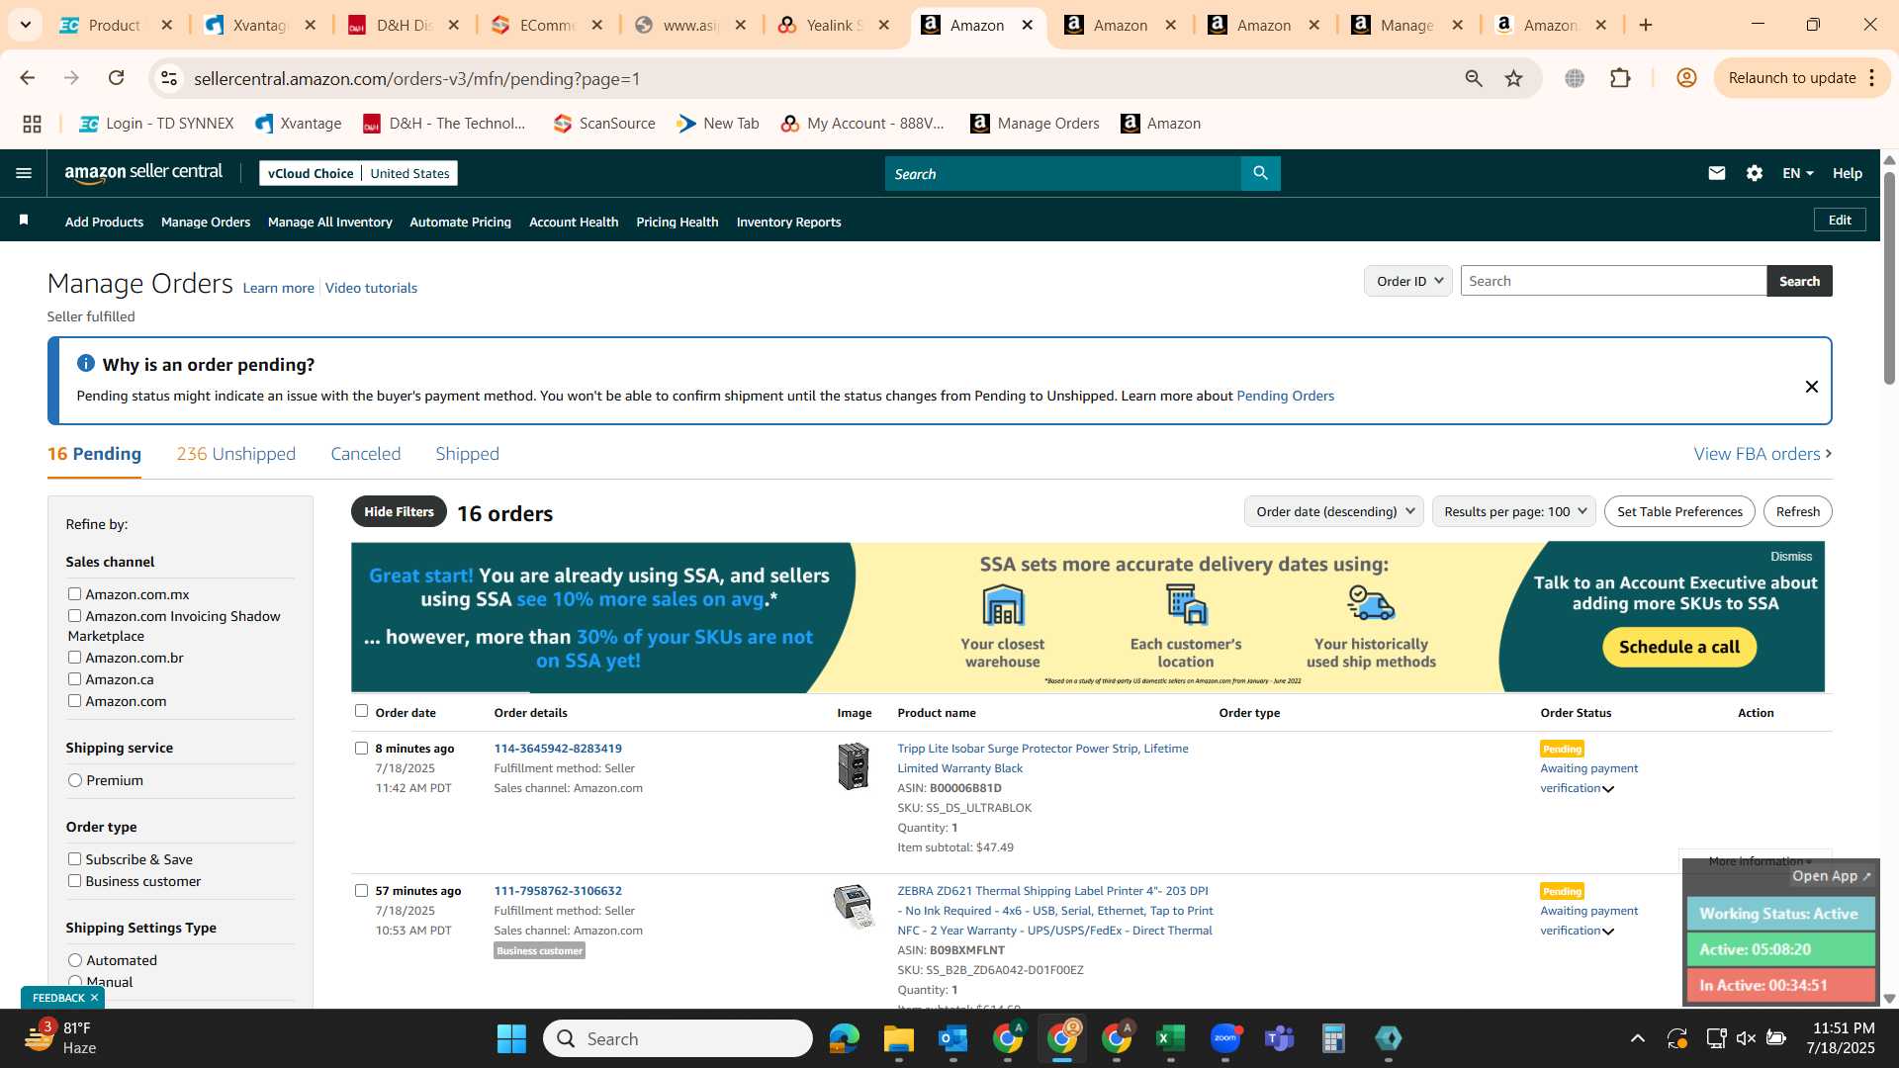This screenshot has width=1899, height=1068.
Task: Click the blue info icon in banner
Action: 86,363
